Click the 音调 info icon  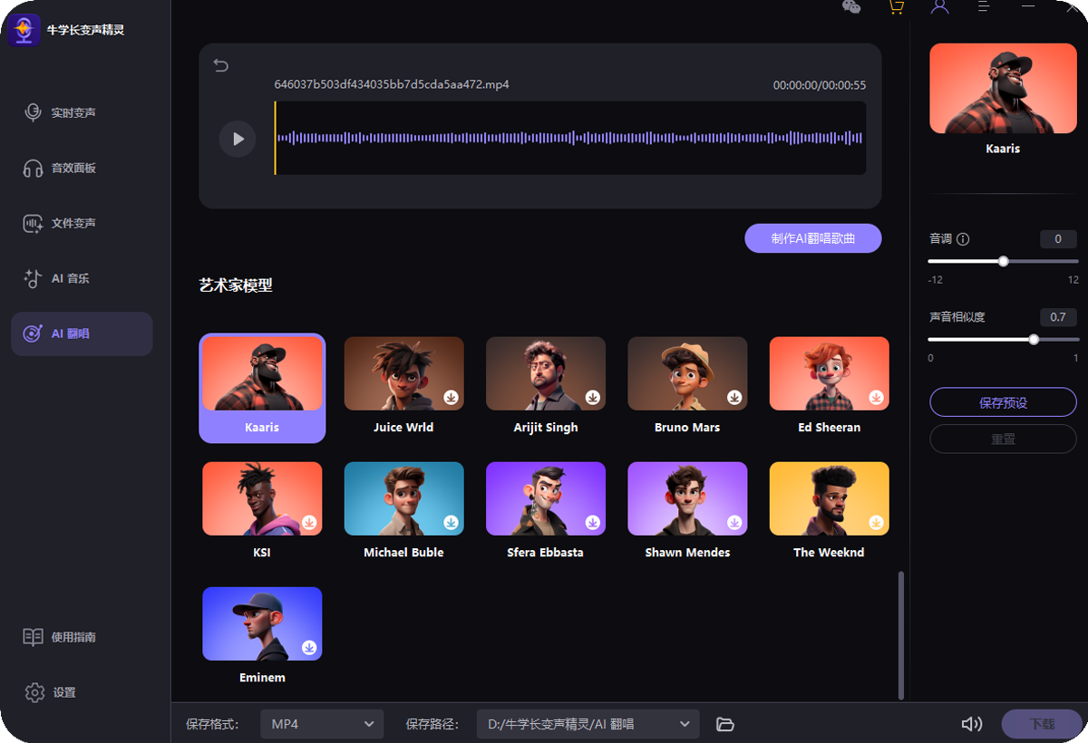tap(963, 239)
